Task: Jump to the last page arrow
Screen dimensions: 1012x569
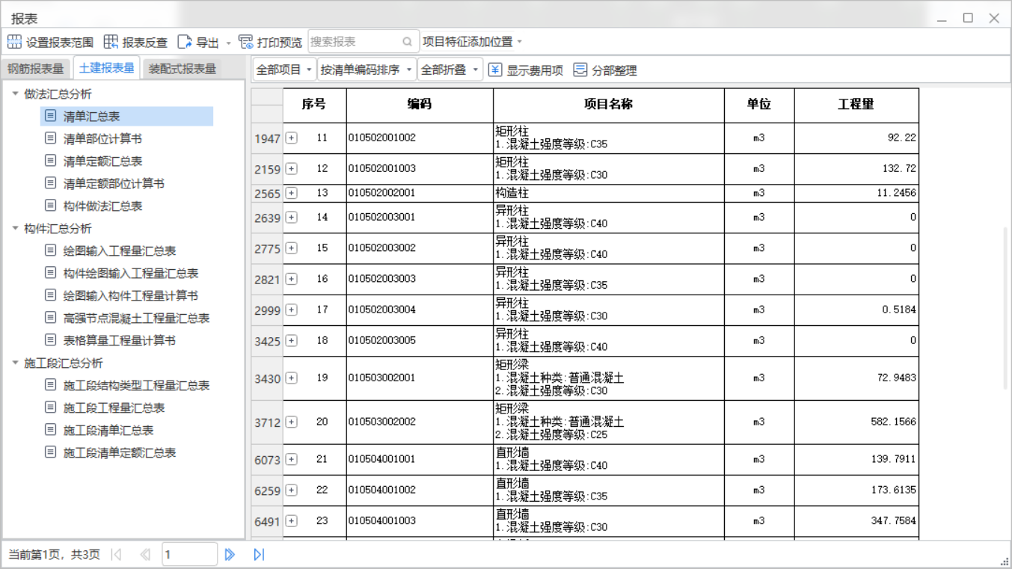Action: pyautogui.click(x=259, y=554)
